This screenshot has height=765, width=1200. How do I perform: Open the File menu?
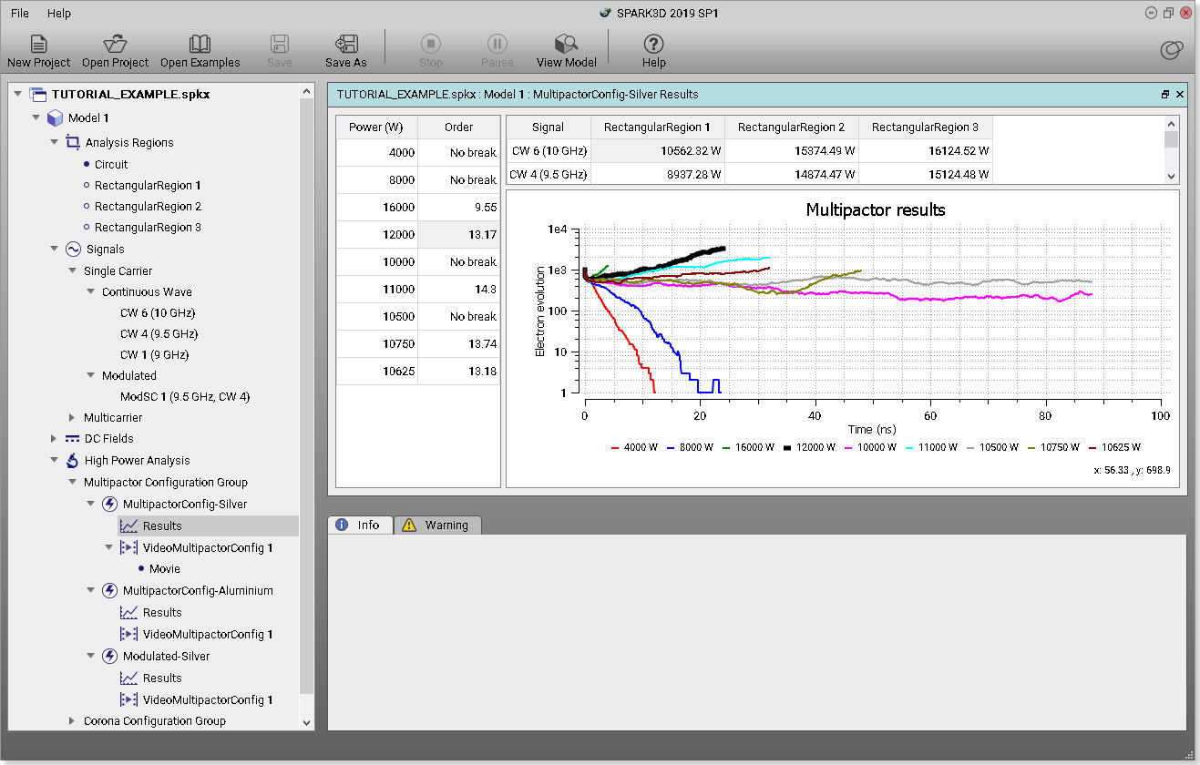[x=19, y=13]
